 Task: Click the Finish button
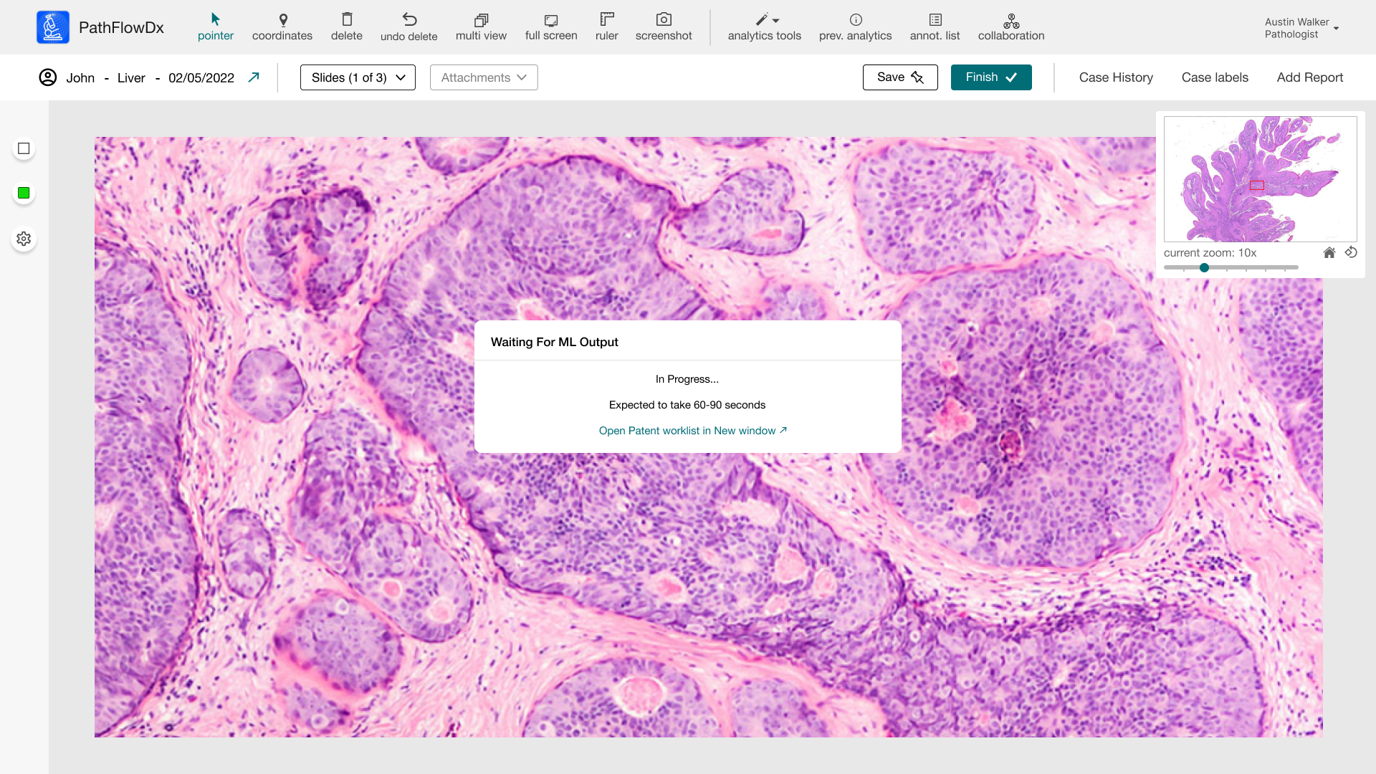click(x=991, y=77)
